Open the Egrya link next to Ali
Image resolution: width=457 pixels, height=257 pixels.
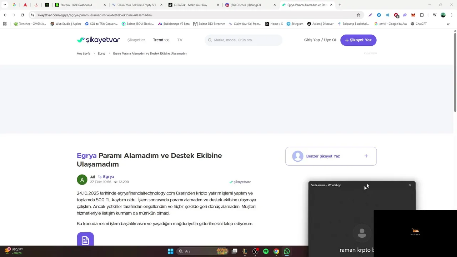(108, 177)
